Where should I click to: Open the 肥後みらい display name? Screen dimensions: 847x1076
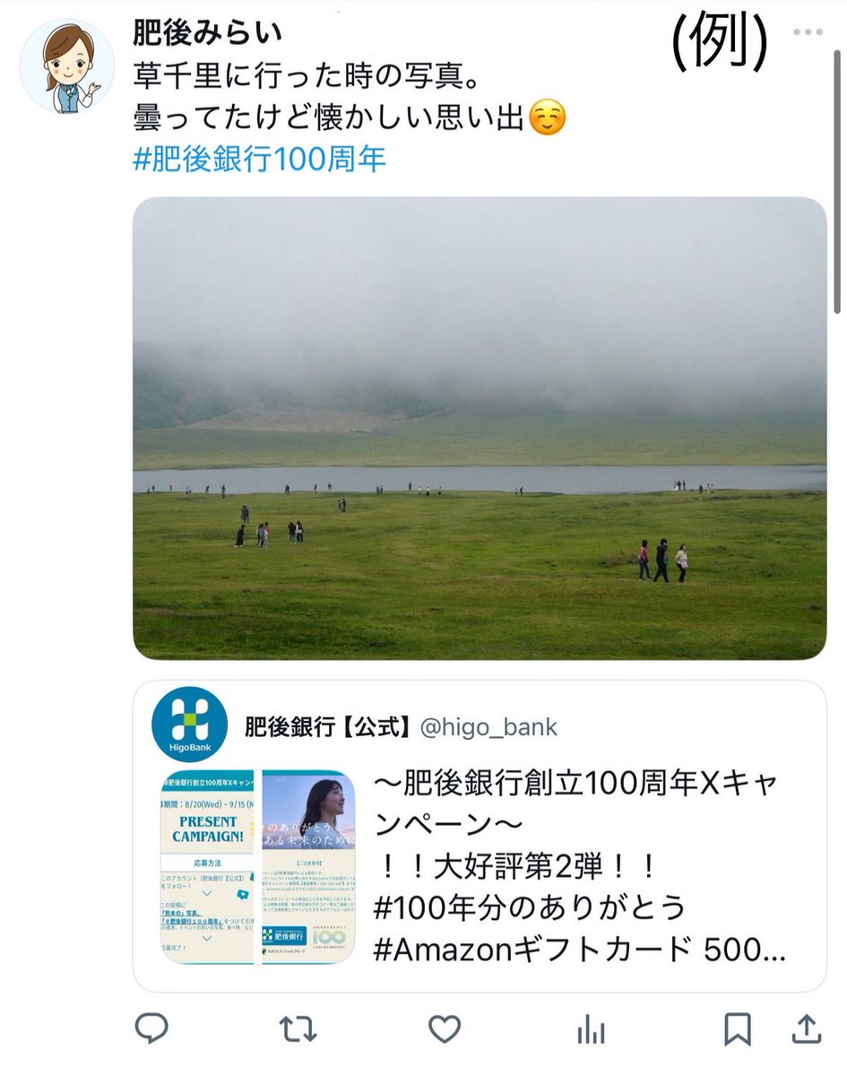click(x=208, y=33)
